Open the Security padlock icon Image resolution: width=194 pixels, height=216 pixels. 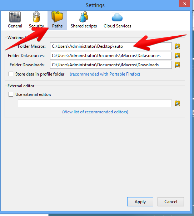pyautogui.click(x=36, y=17)
